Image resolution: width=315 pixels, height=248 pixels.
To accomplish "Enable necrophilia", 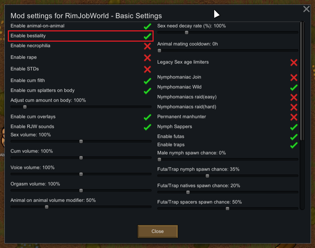I will (147, 46).
